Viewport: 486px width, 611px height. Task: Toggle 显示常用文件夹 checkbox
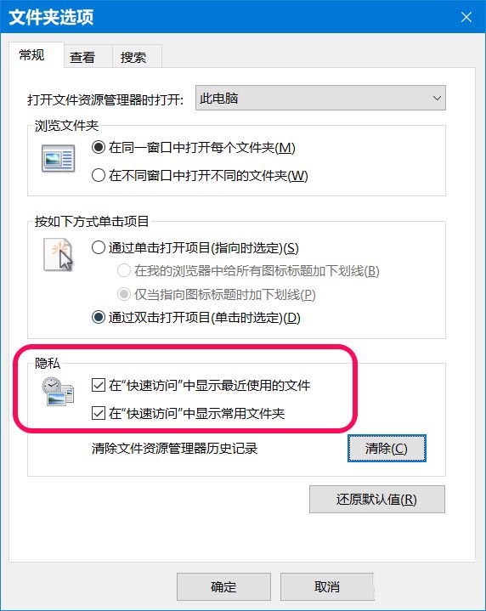pos(99,413)
